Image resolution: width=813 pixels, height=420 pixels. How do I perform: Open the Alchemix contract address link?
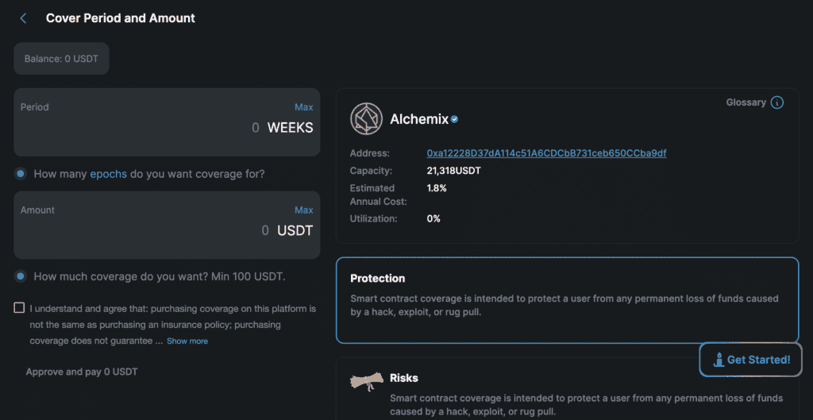[x=546, y=152]
